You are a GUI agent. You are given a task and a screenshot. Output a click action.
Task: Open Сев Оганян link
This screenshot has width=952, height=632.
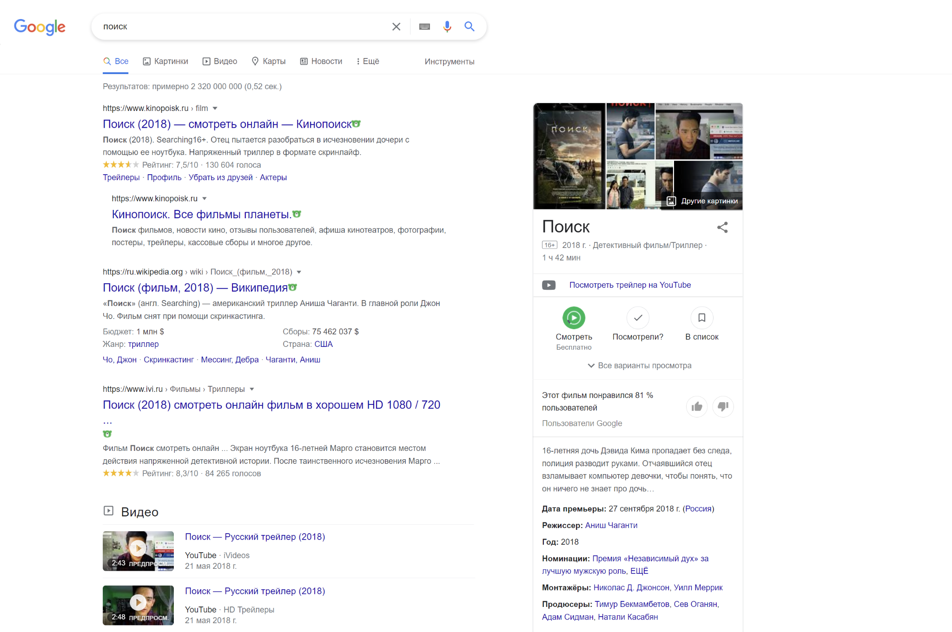click(x=695, y=604)
